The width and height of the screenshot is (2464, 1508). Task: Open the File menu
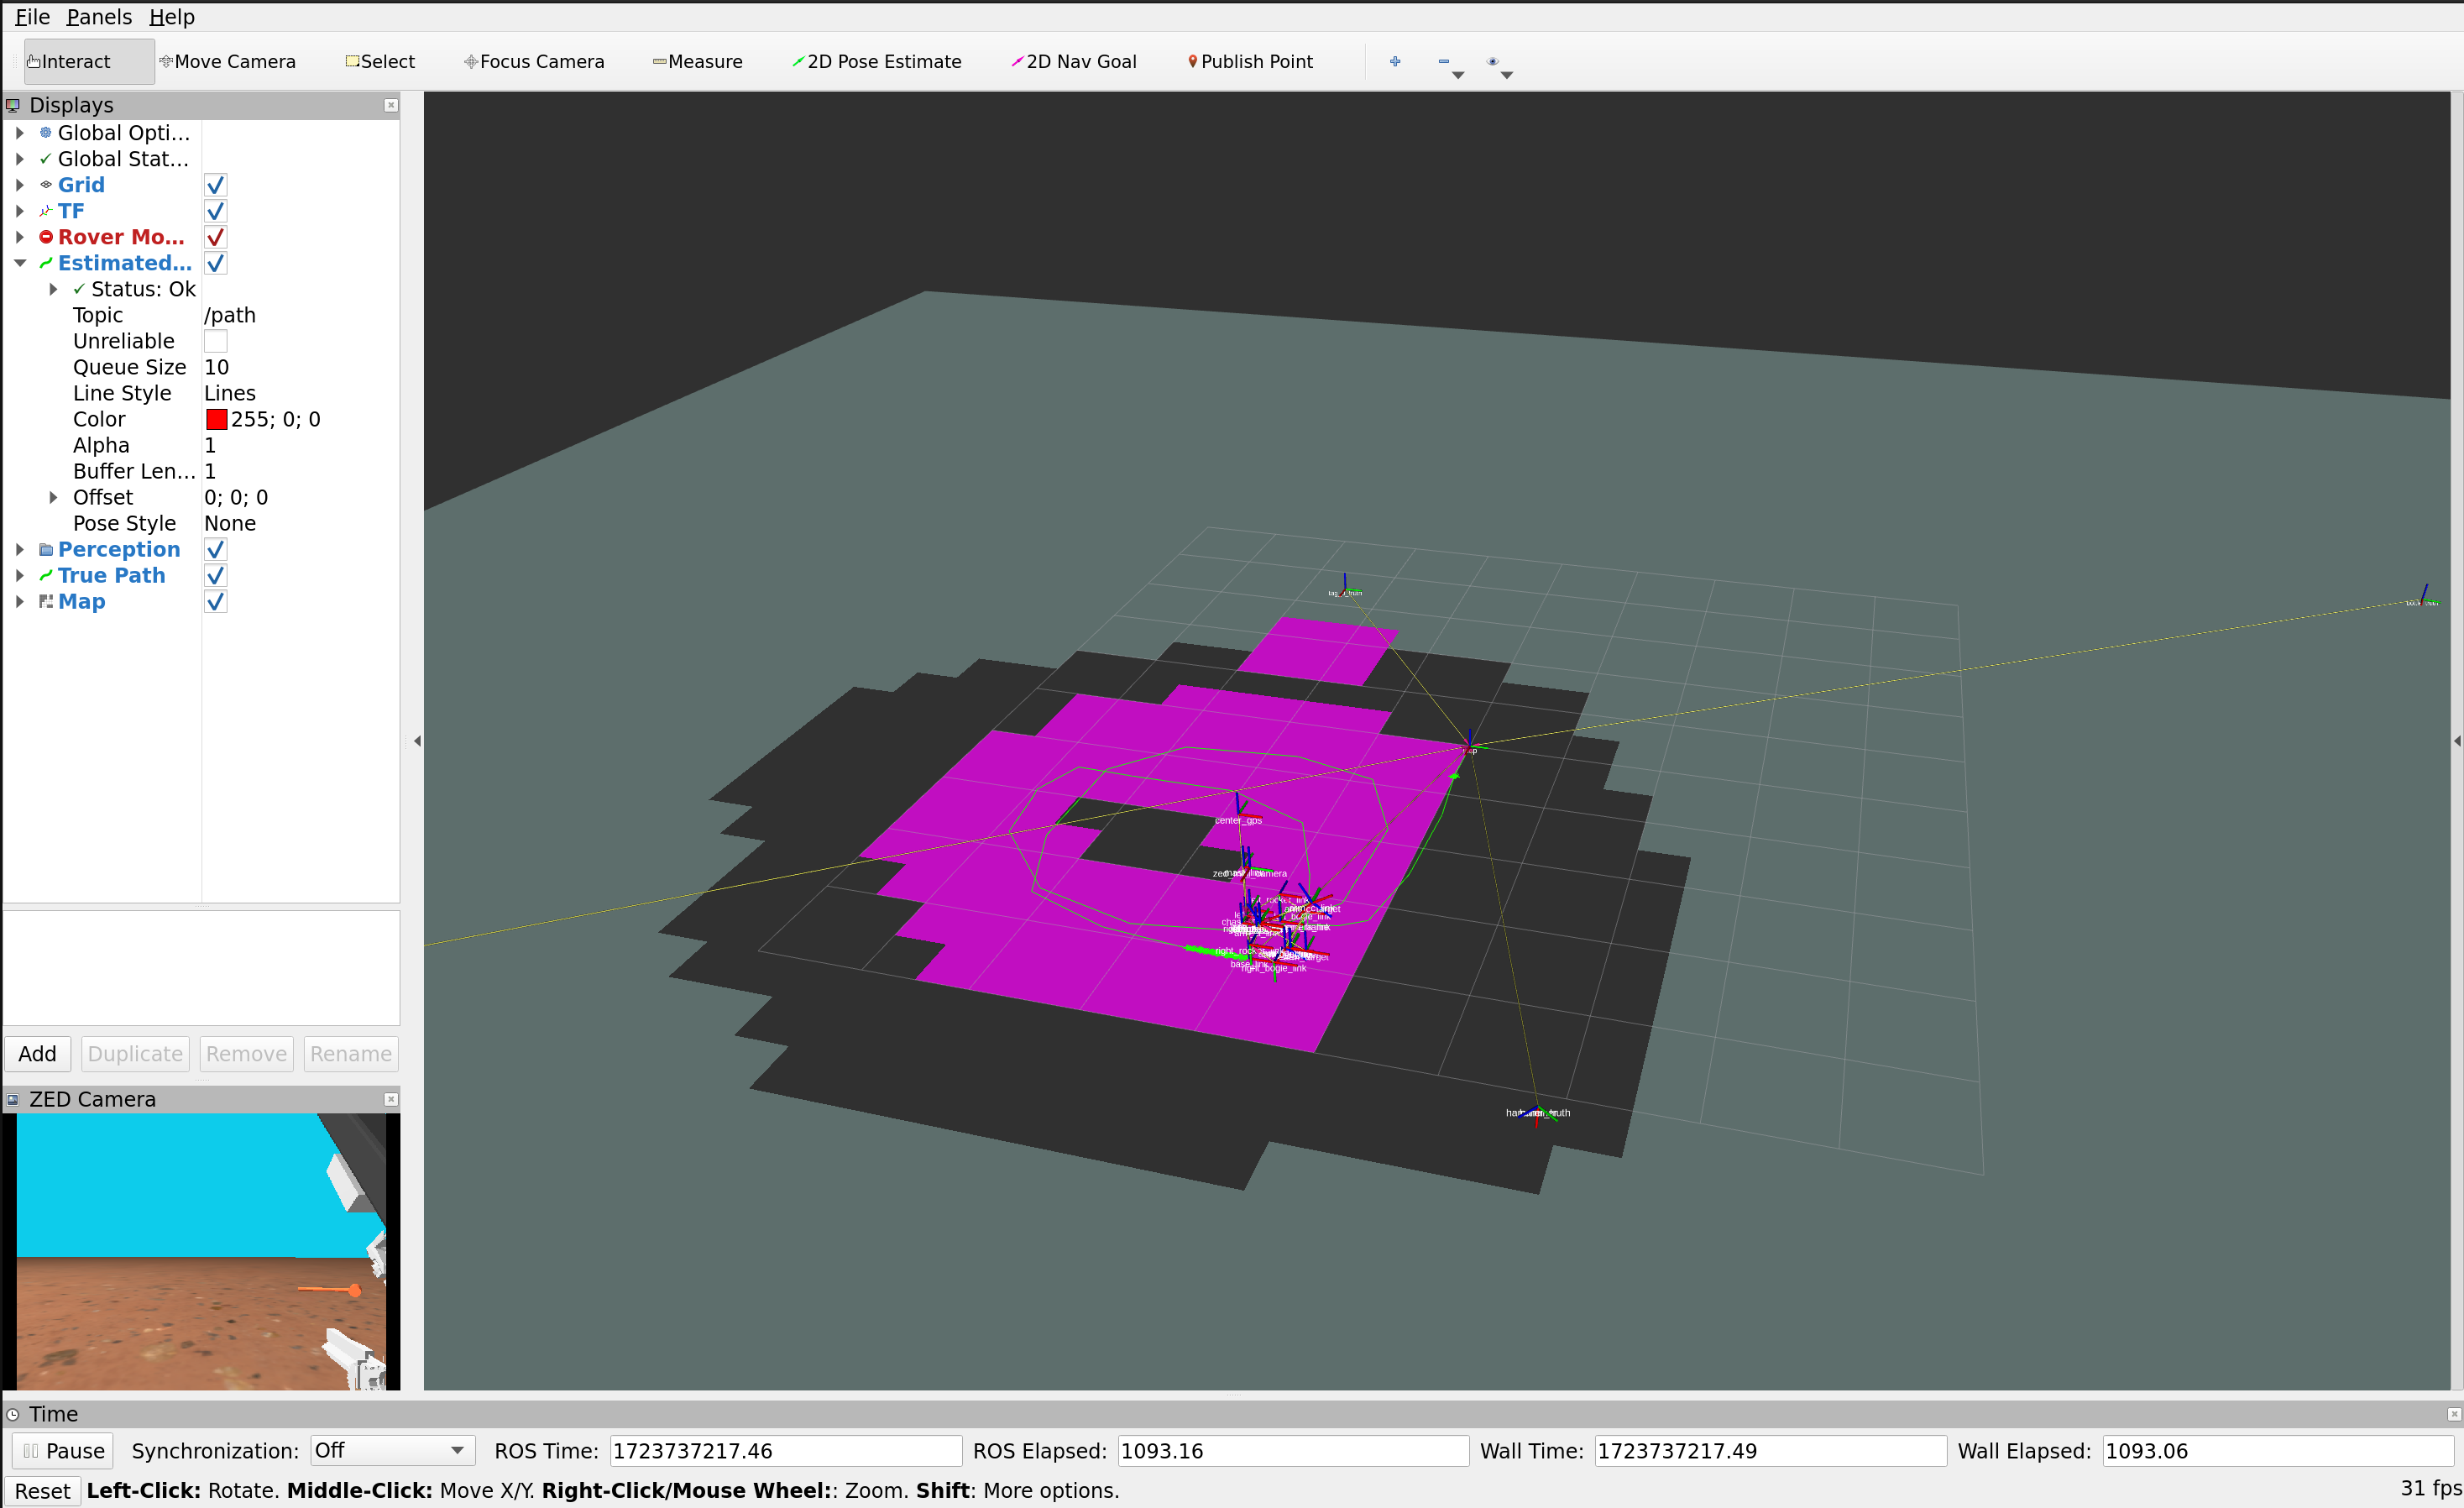(32, 17)
